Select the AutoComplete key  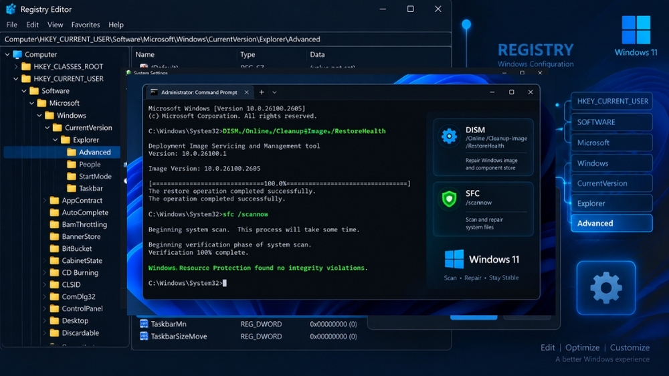(85, 212)
